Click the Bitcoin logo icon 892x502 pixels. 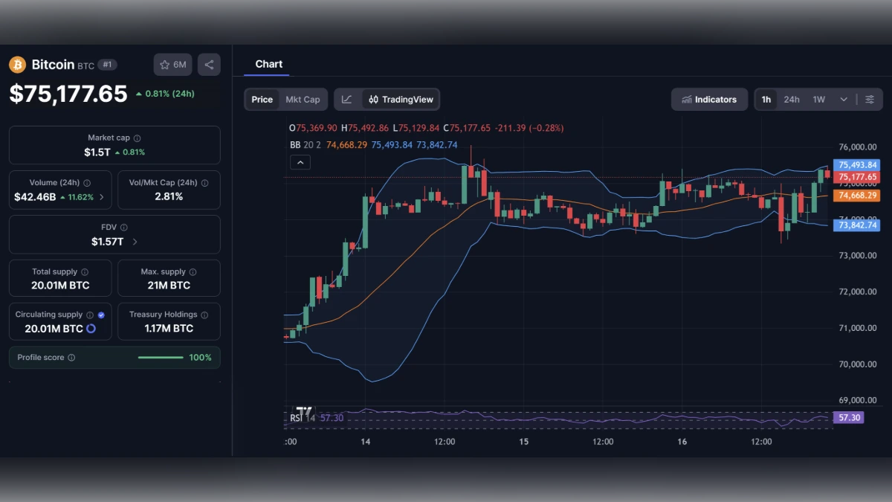point(16,65)
